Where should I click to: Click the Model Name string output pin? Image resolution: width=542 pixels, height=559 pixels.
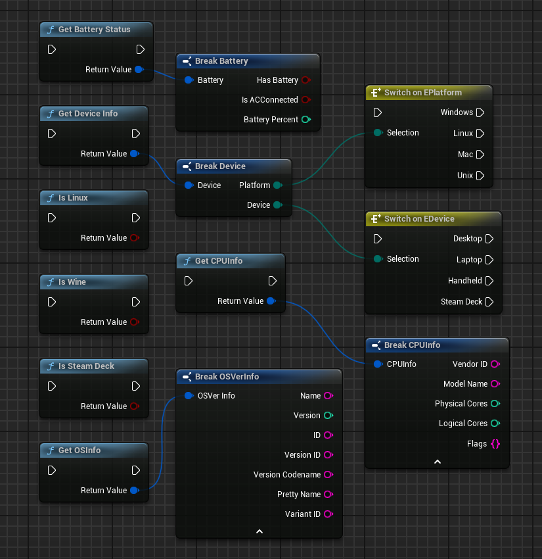click(x=495, y=384)
